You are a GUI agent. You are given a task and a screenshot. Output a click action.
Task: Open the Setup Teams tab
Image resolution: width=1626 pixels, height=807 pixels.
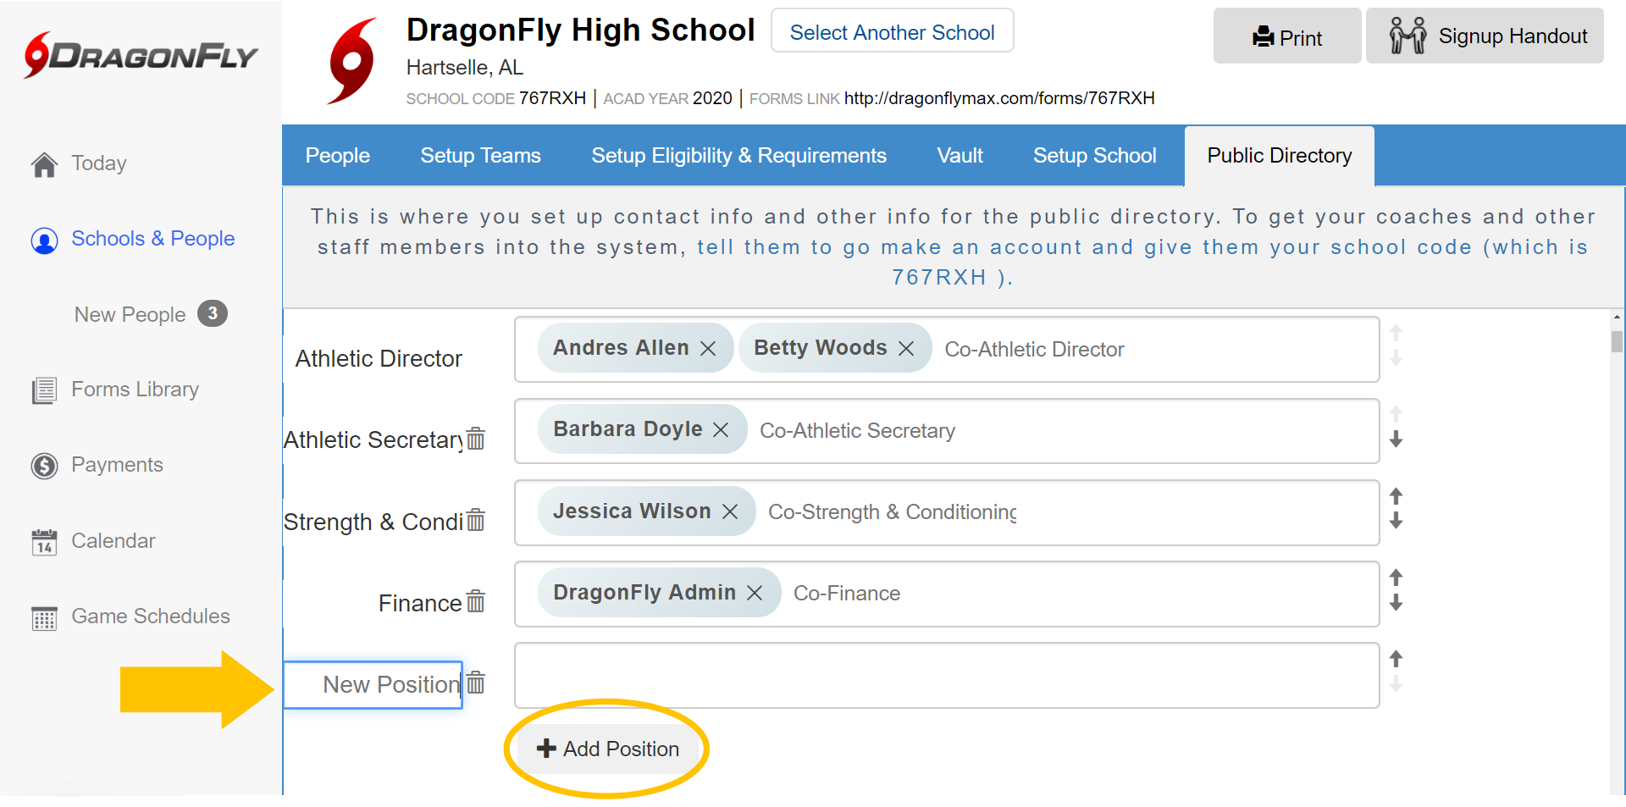pyautogui.click(x=480, y=156)
